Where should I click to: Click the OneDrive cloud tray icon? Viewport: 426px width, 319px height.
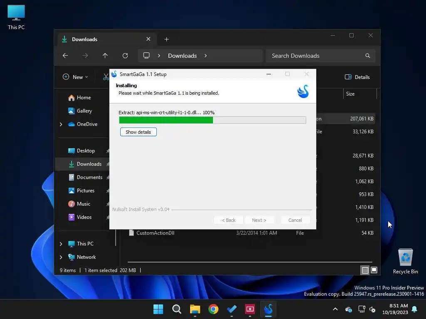(348, 309)
